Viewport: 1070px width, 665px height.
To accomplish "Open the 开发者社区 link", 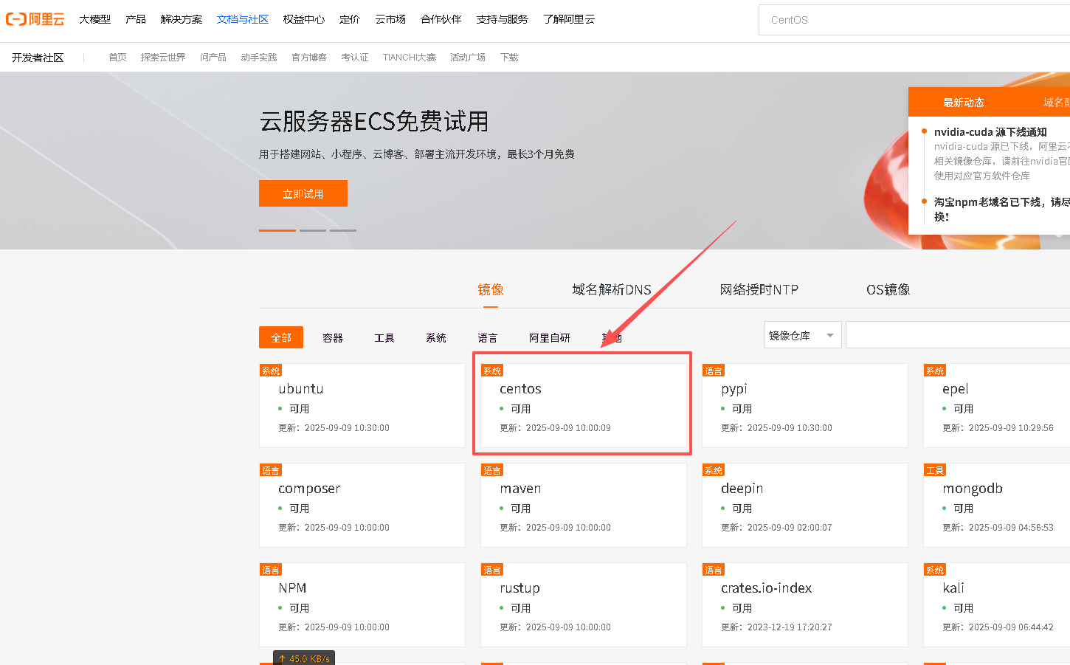I will point(38,58).
